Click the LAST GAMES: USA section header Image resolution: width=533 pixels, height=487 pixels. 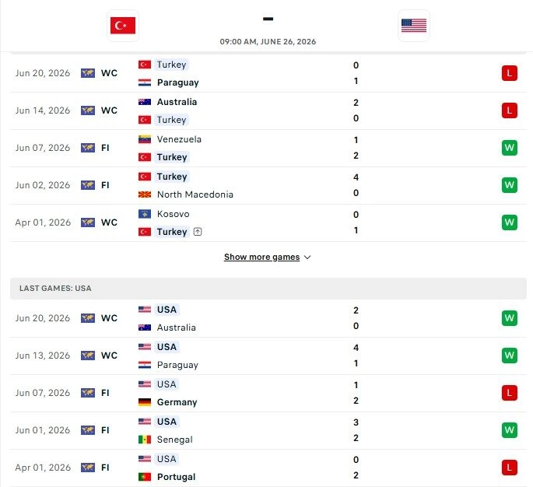[268, 289]
